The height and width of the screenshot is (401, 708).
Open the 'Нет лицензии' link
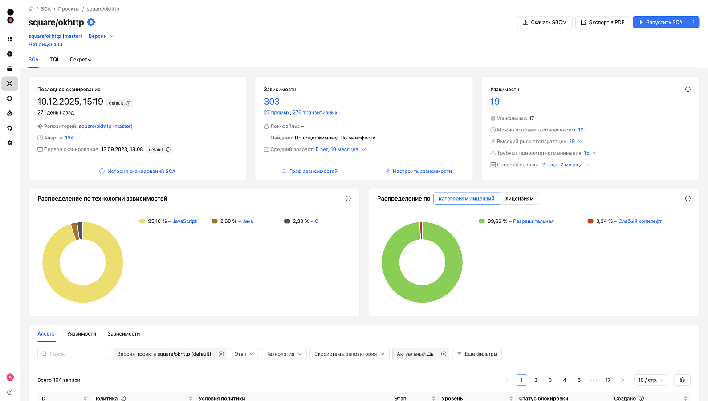[45, 45]
